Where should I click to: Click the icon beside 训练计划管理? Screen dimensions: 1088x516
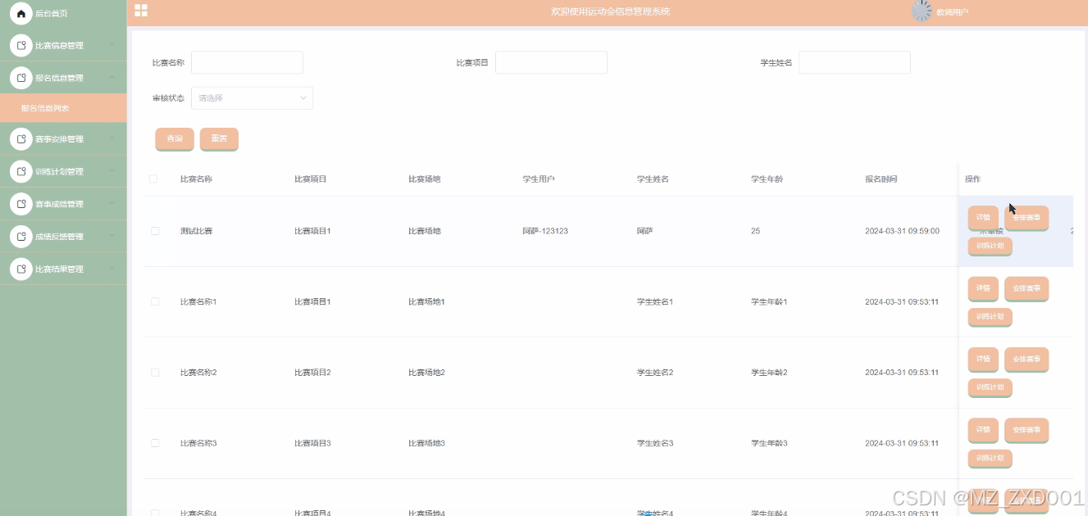[x=21, y=172]
